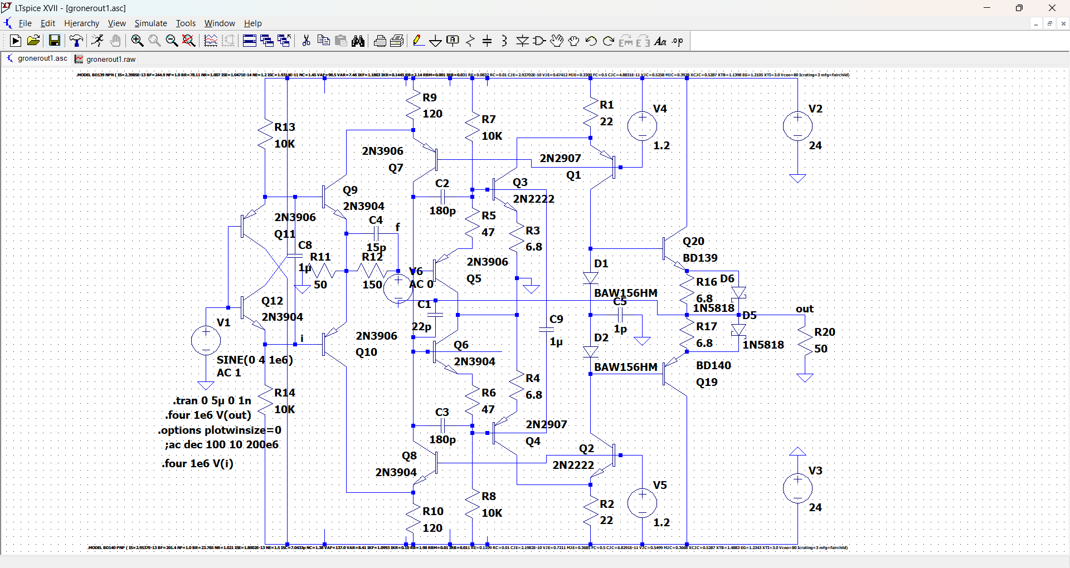Open the Tools menu
The image size is (1070, 568).
[x=186, y=23]
